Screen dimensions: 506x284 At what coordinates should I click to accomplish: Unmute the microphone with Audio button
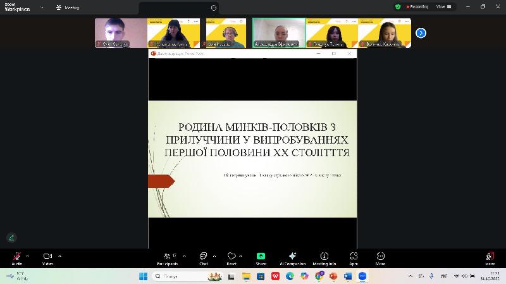(x=16, y=257)
